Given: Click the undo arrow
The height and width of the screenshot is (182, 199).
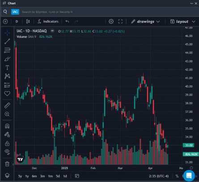Looking at the screenshot, I should pos(67,21).
